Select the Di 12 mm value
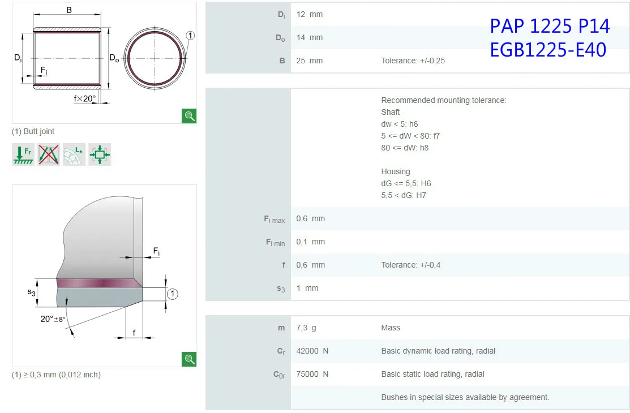This screenshot has width=630, height=413. click(x=309, y=14)
